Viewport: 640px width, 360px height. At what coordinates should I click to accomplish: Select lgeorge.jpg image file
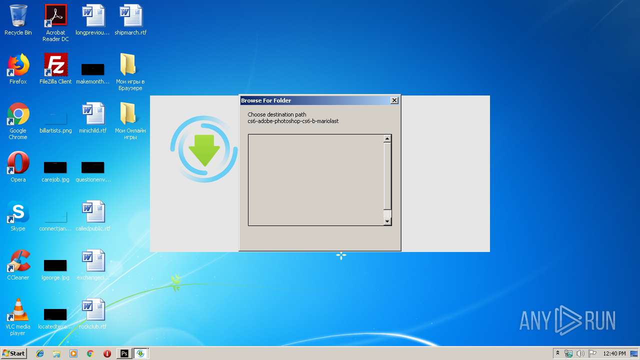click(55, 269)
